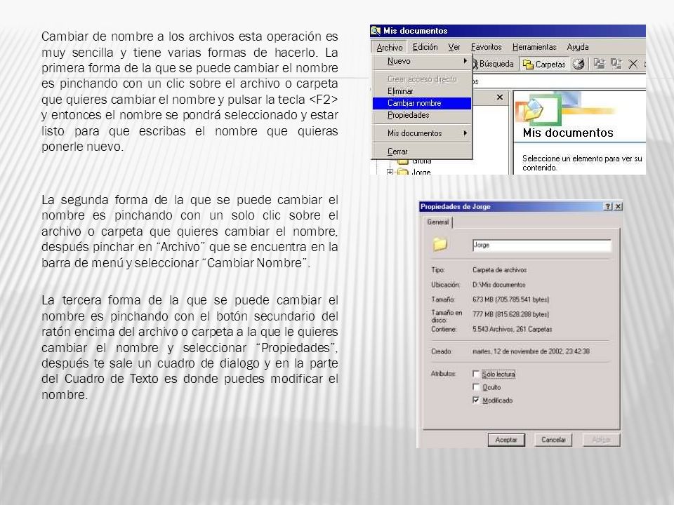The image size is (674, 505).
Task: Close the Folders side pane
Action: pos(499,97)
